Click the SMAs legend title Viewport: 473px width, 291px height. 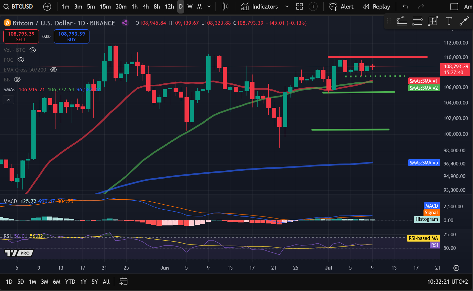(x=10, y=90)
